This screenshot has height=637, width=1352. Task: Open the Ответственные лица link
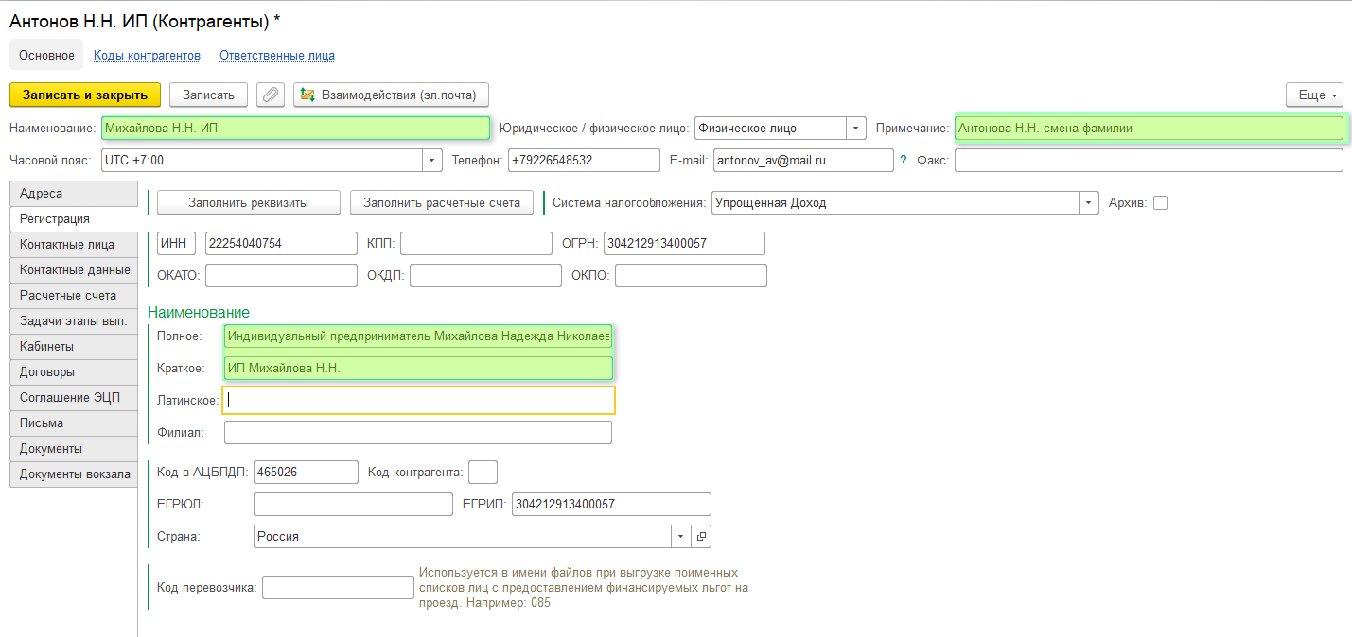pyautogui.click(x=277, y=56)
